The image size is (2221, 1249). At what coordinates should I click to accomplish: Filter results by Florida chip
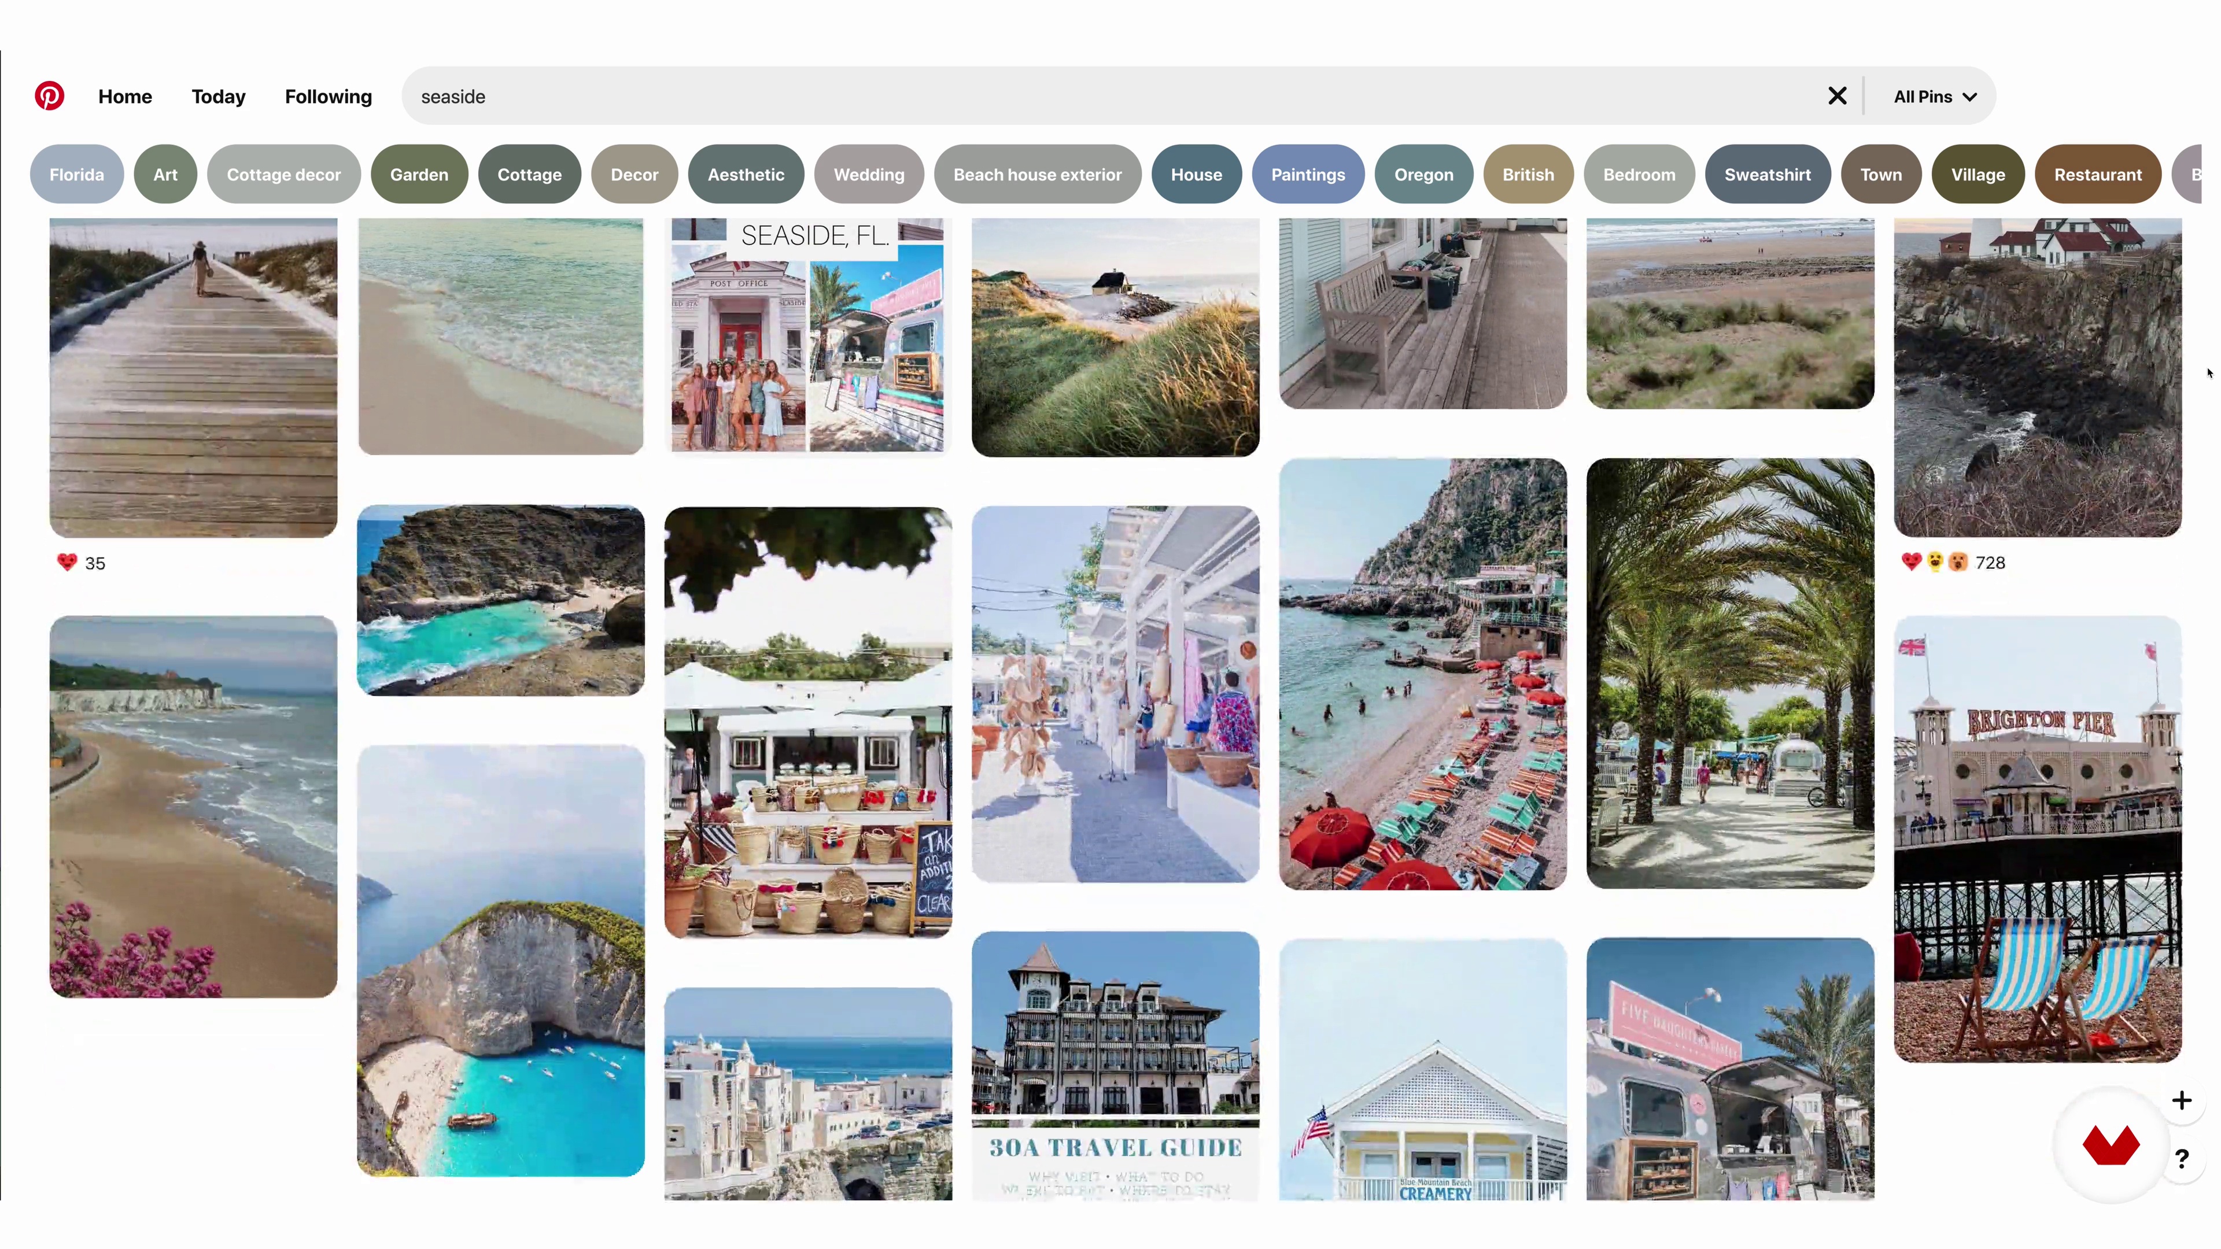point(77,174)
